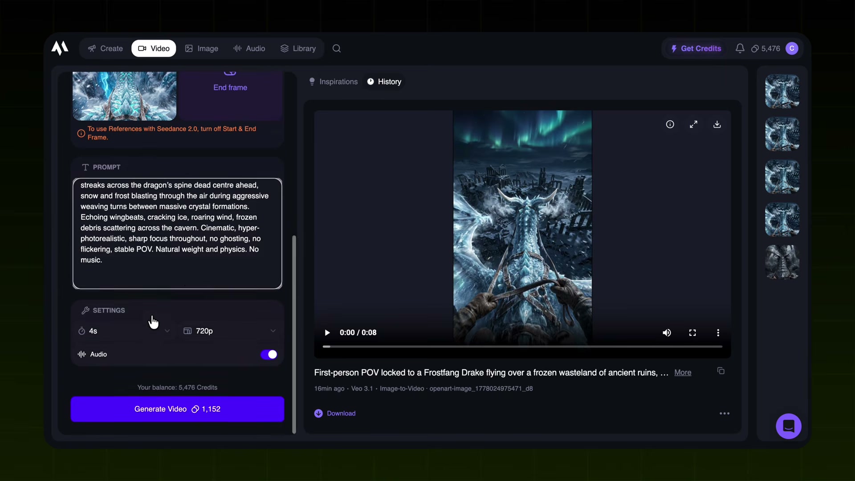Click the OpenArt logo icon

coord(60,48)
